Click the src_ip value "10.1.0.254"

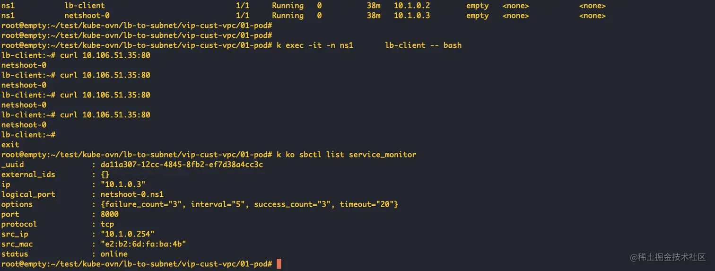(128, 234)
